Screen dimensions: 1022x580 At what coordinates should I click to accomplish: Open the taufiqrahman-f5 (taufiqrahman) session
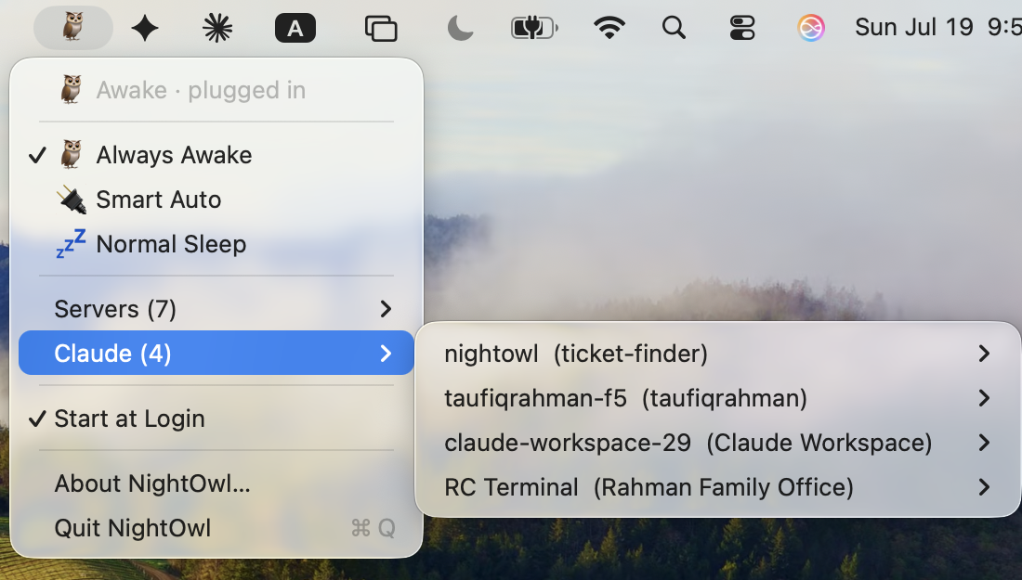click(717, 398)
